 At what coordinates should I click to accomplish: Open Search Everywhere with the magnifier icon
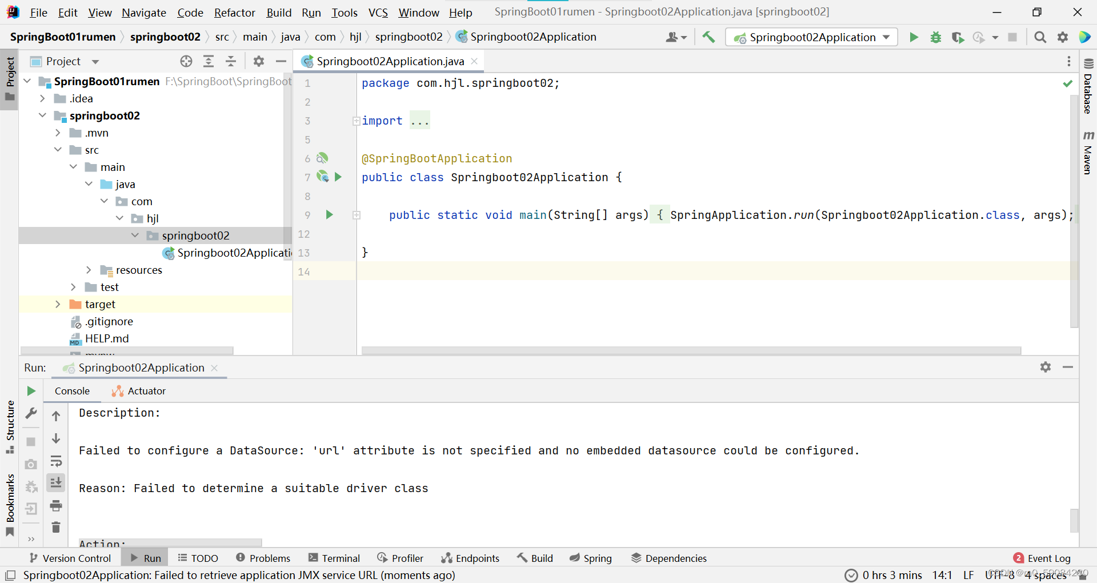pos(1040,37)
